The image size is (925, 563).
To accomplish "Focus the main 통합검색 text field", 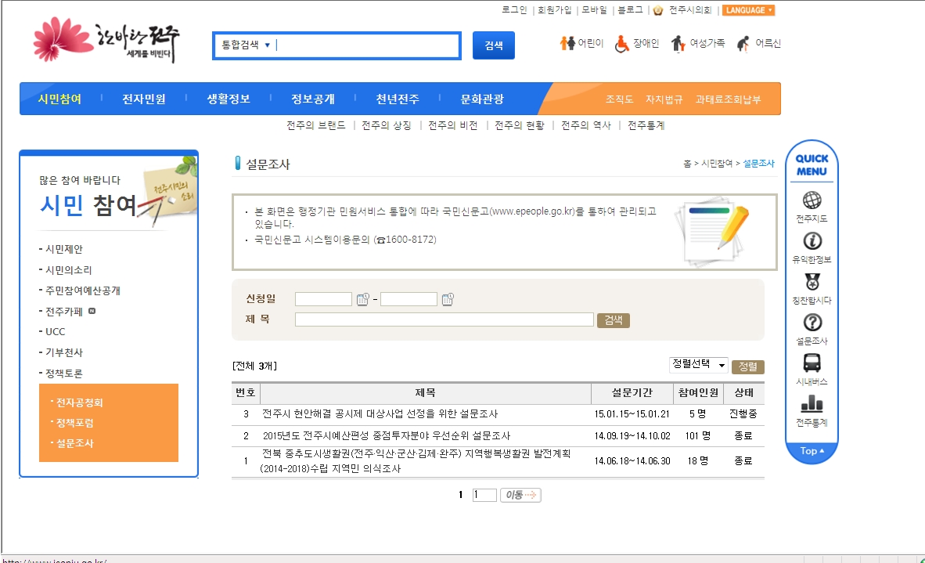I will (365, 45).
